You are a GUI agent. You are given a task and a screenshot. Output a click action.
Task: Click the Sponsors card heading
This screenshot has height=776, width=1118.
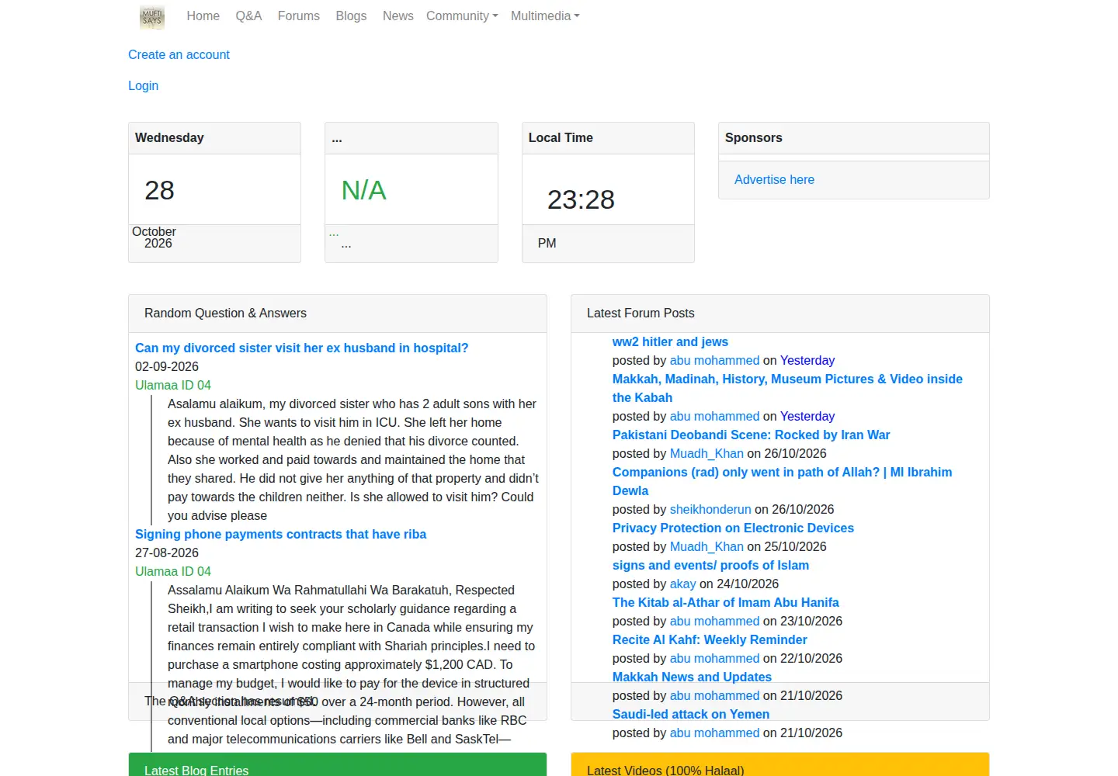pyautogui.click(x=753, y=137)
